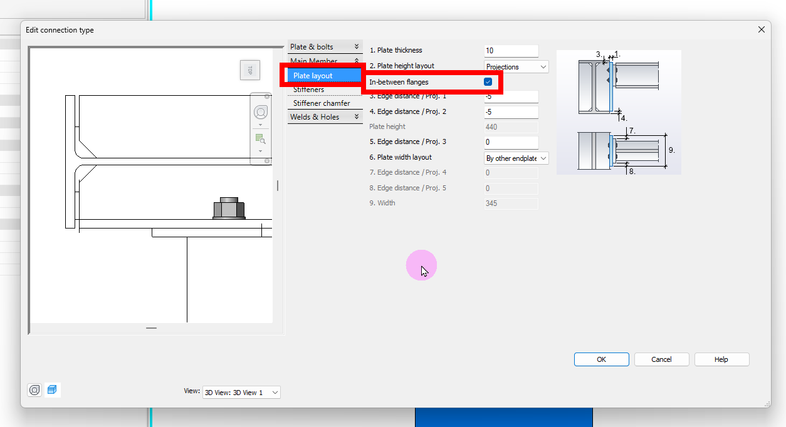The image size is (786, 427).
Task: Click the Edge distance / Proj. 2 field
Action: point(511,112)
